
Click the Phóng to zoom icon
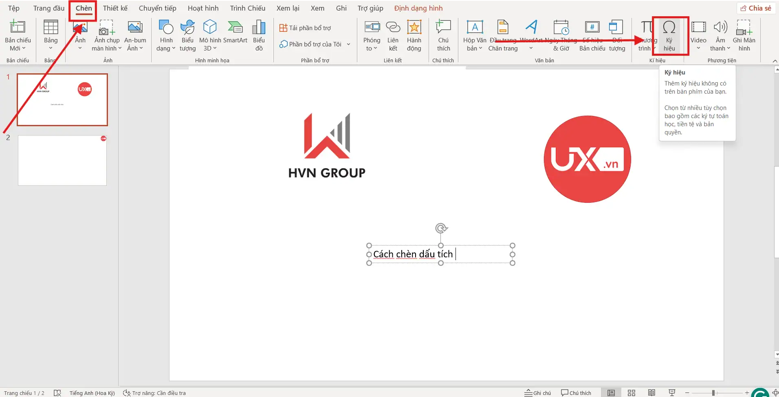click(x=372, y=27)
